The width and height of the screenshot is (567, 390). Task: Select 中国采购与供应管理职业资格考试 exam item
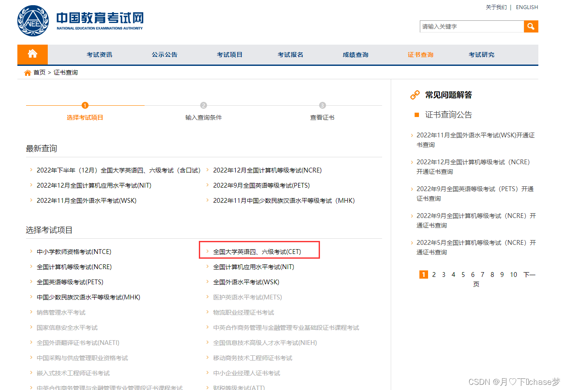point(82,358)
